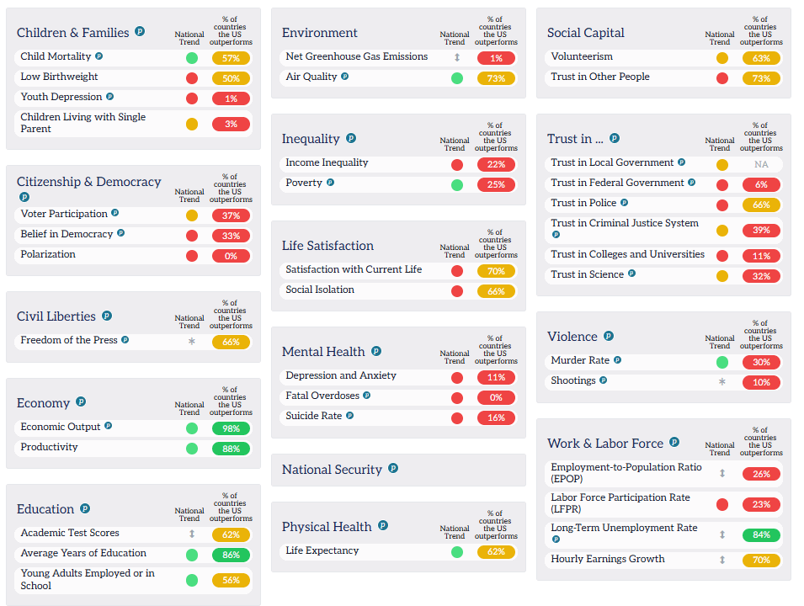Open the Hourly Earnings Growth row
The height and width of the screenshot is (606, 804).
tap(663, 560)
